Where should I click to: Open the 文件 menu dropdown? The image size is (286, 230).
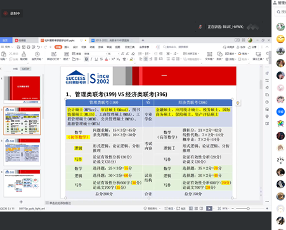tap(7, 47)
